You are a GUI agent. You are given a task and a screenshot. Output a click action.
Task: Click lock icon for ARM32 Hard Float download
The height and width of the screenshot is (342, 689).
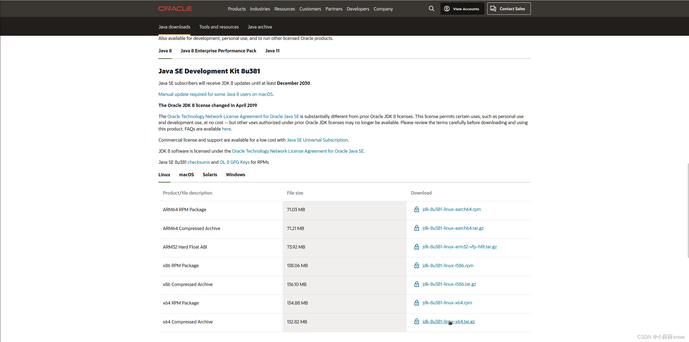(x=416, y=247)
